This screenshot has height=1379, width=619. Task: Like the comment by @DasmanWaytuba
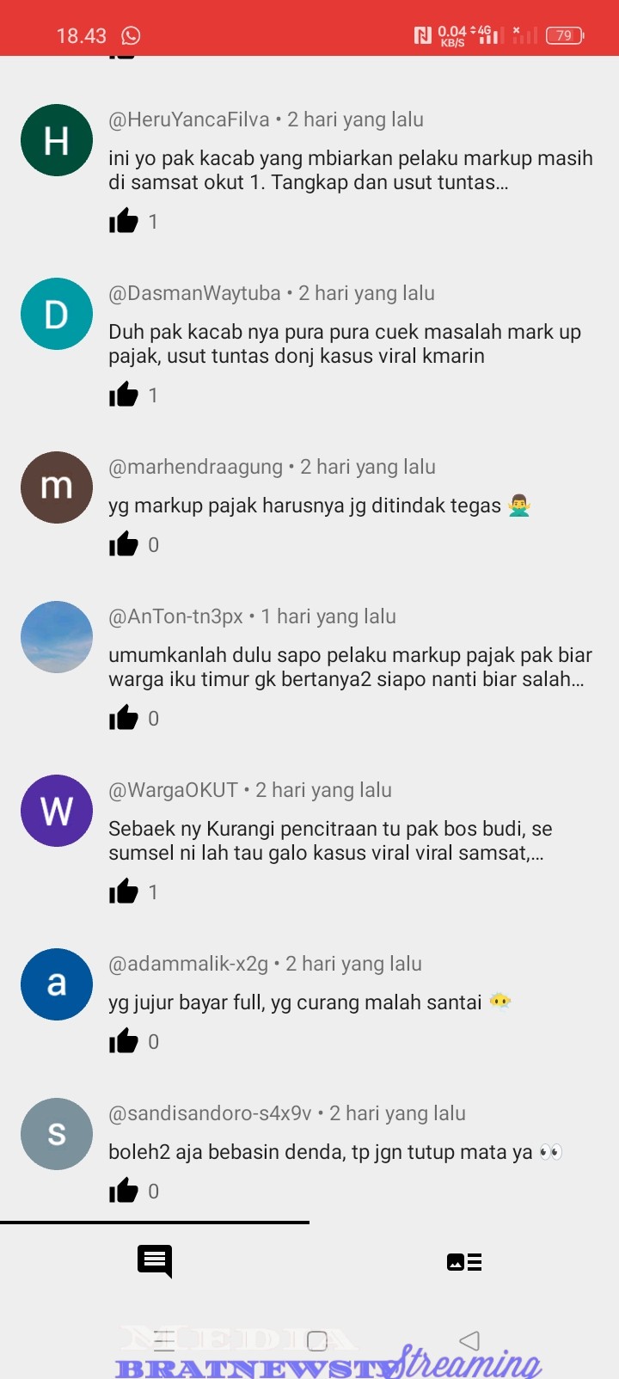coord(124,395)
